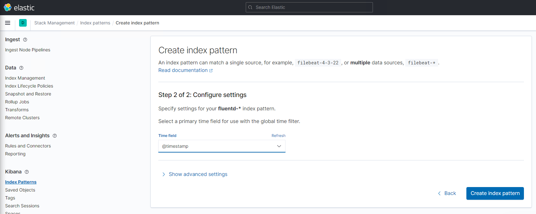536x214 pixels.
Task: Click the help icon next to Kibana
Action: point(27,172)
